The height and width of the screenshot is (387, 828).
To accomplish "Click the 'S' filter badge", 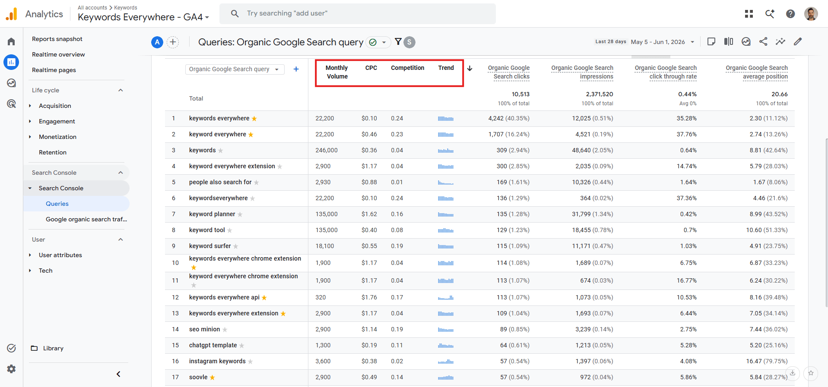I will coord(409,42).
